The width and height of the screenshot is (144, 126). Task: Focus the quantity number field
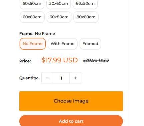click(61, 78)
